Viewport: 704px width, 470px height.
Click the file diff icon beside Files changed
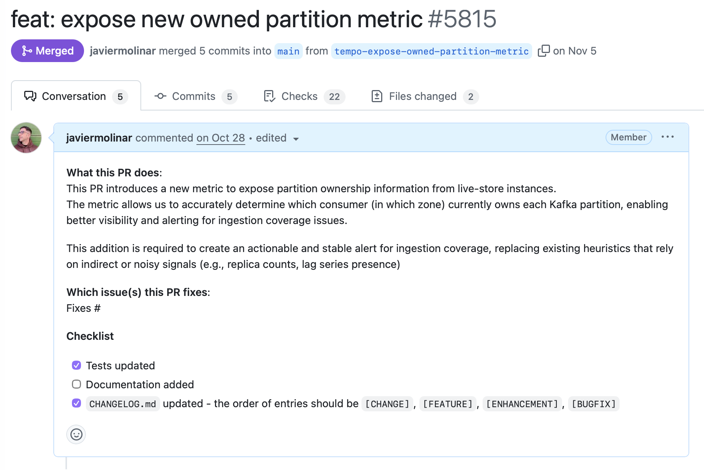377,96
